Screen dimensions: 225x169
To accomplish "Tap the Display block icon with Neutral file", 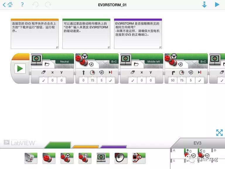I will coord(36,59).
